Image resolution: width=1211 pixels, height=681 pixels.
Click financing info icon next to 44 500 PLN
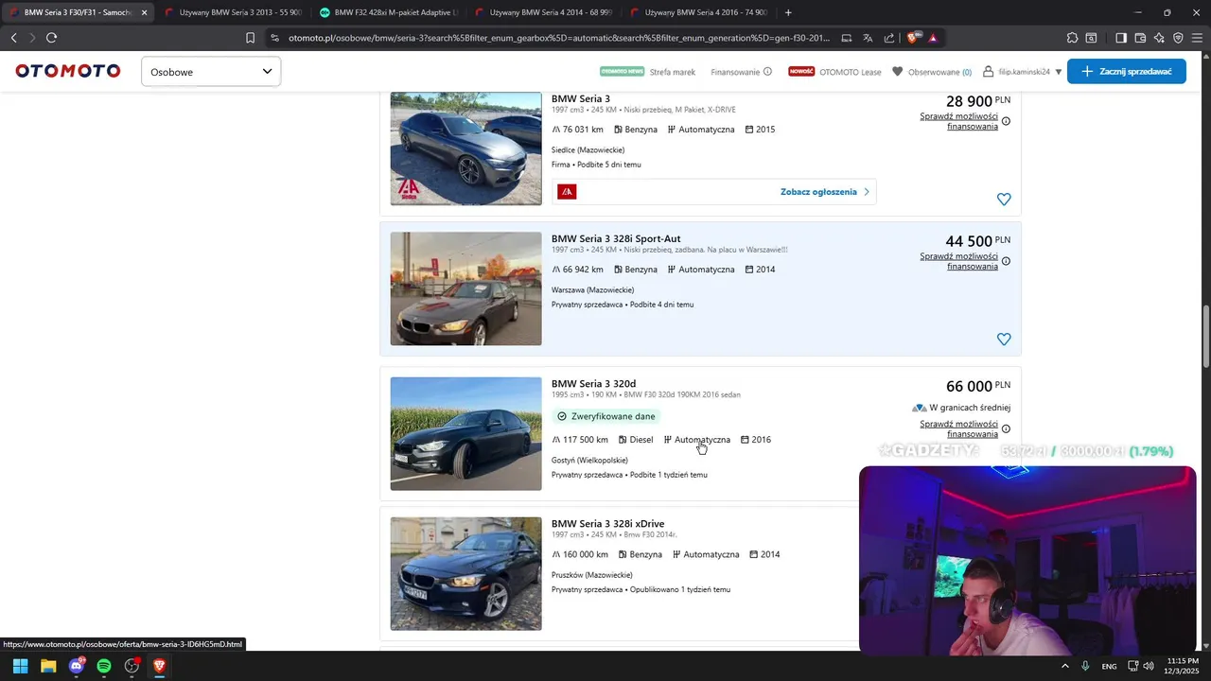(1006, 261)
